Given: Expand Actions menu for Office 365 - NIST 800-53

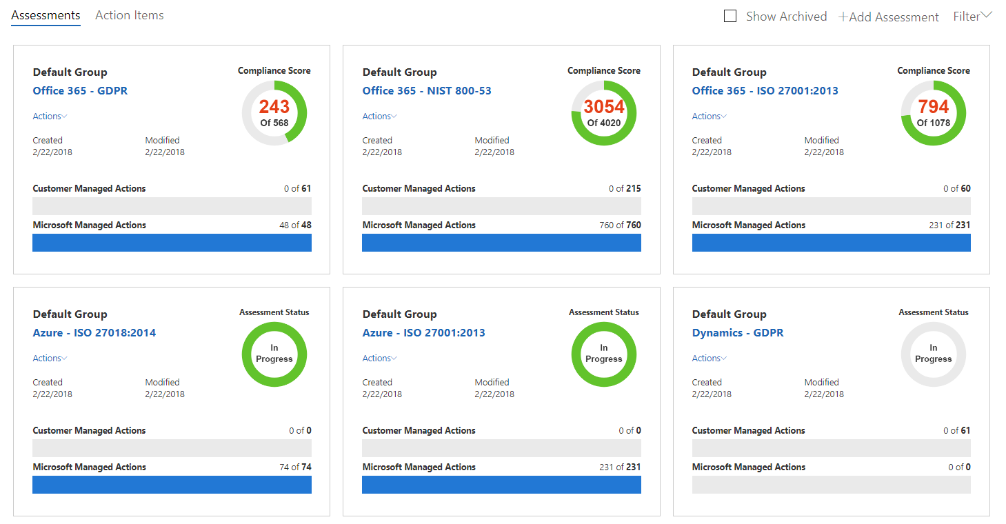Looking at the screenshot, I should (x=380, y=116).
